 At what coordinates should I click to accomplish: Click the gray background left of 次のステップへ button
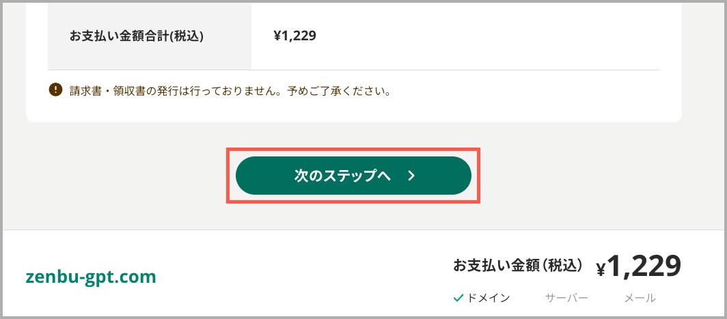pyautogui.click(x=116, y=176)
